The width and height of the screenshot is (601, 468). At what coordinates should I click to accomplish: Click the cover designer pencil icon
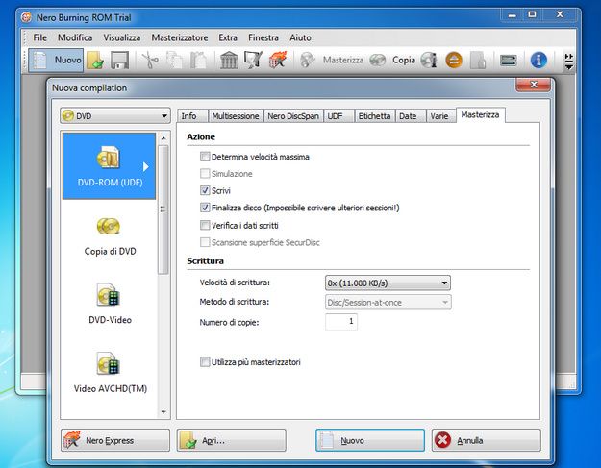click(253, 61)
